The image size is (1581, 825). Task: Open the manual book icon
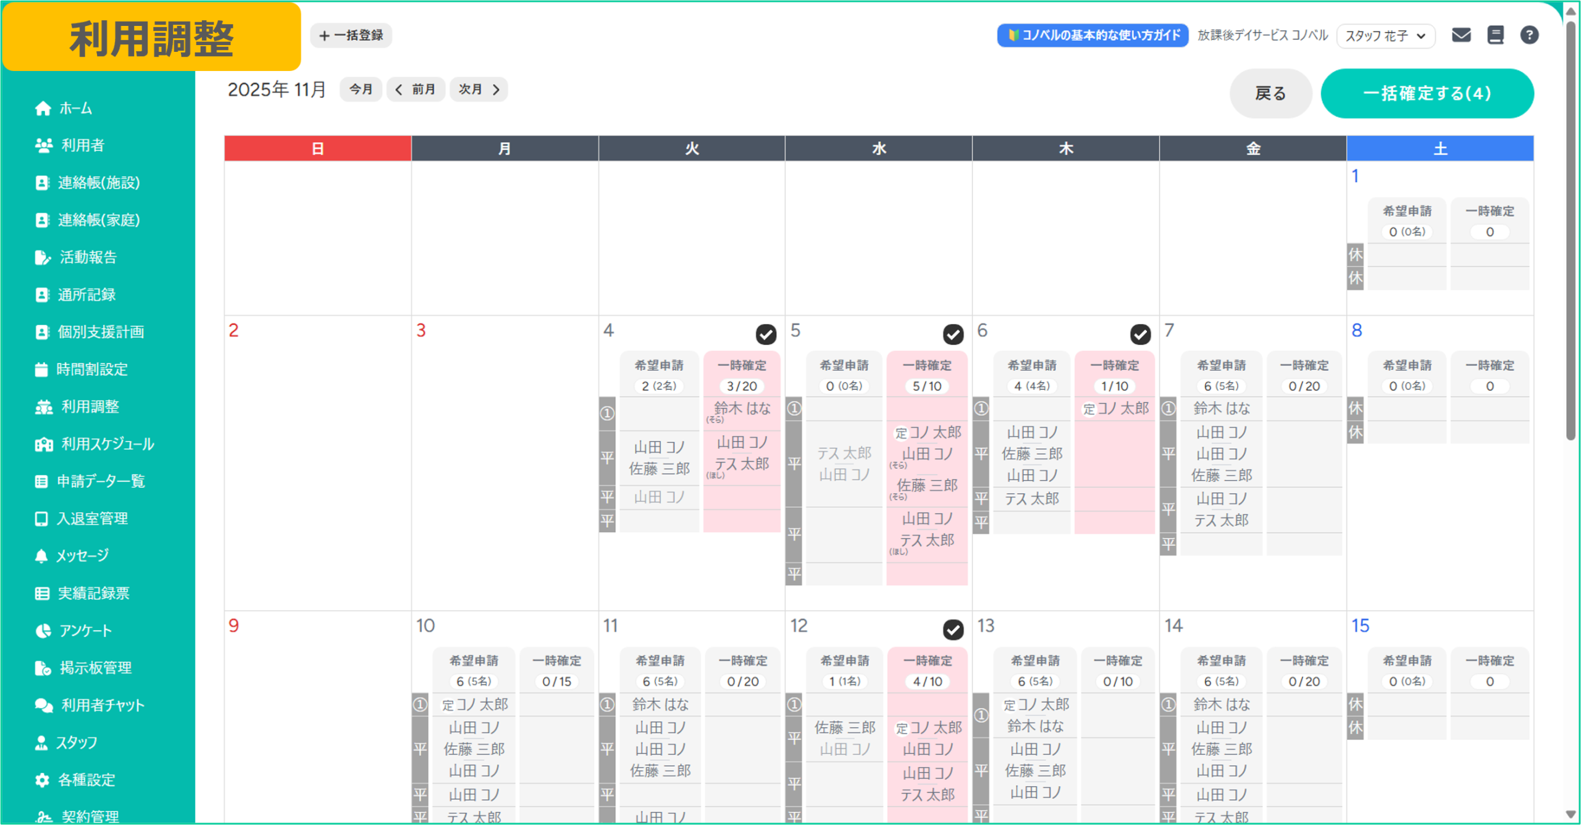pos(1495,35)
